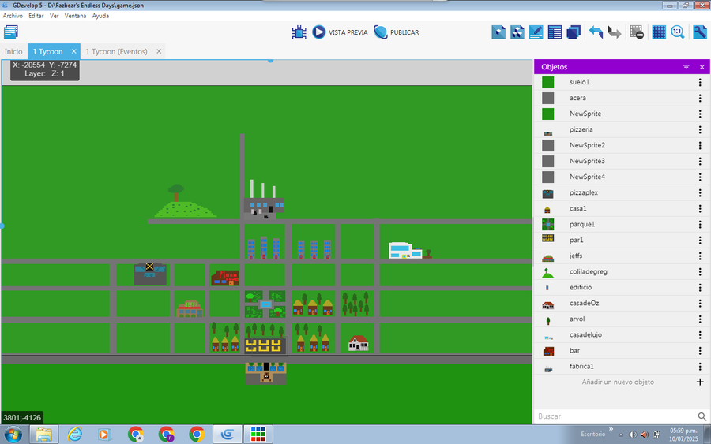Image resolution: width=711 pixels, height=444 pixels.
Task: Open the Ver menu
Action: point(55,16)
